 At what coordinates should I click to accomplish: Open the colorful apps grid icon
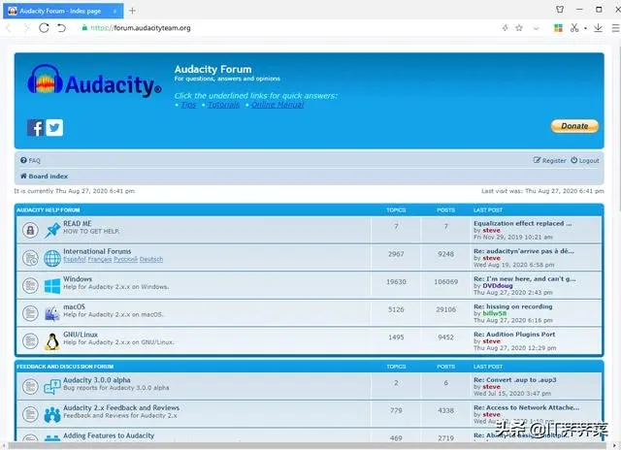click(x=558, y=28)
